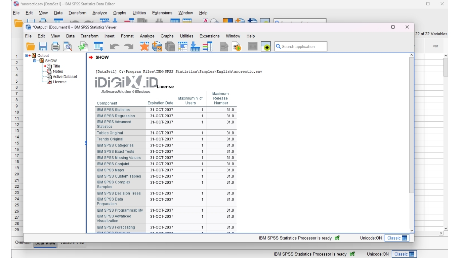Click the globe with table toolbar icon
The width and height of the screenshot is (459, 258).
[157, 47]
